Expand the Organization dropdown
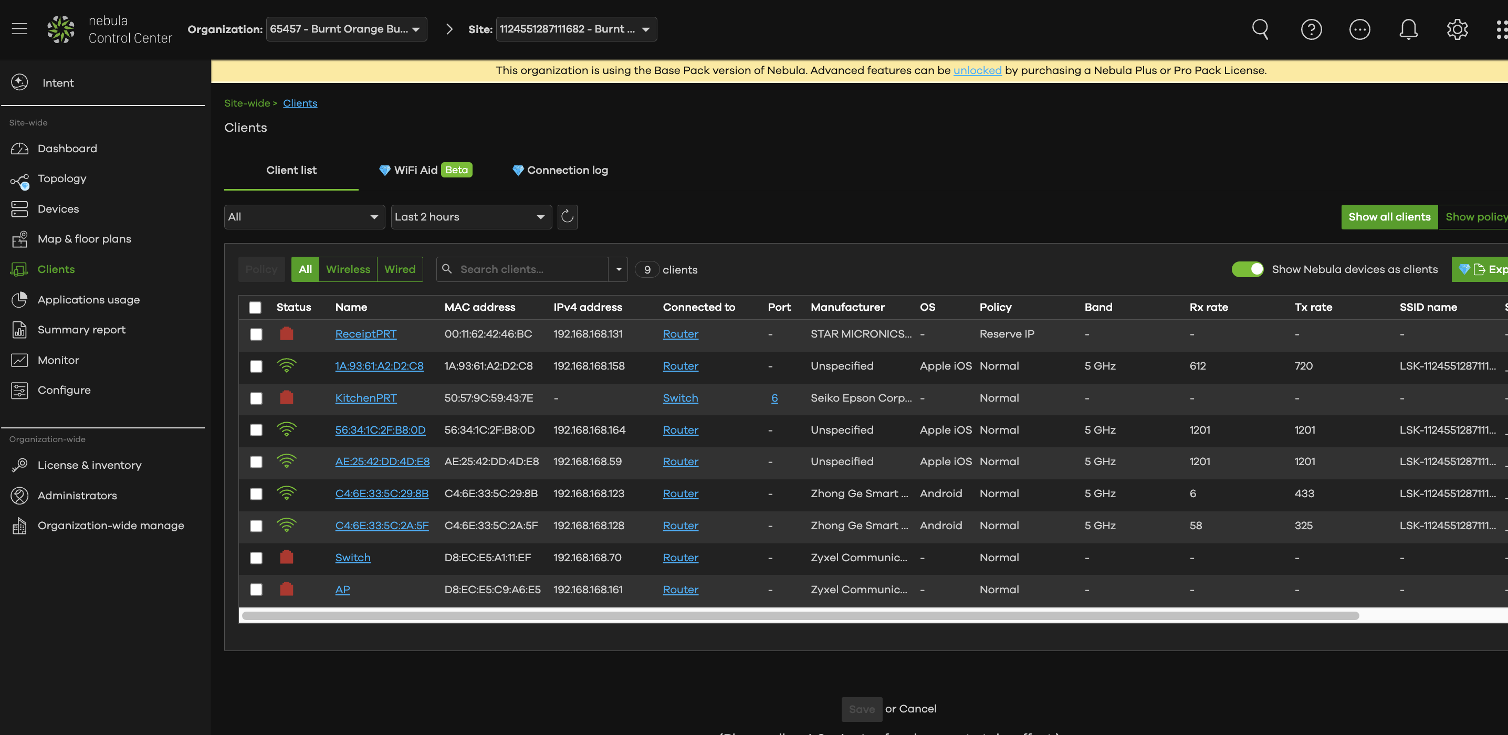 pyautogui.click(x=347, y=29)
